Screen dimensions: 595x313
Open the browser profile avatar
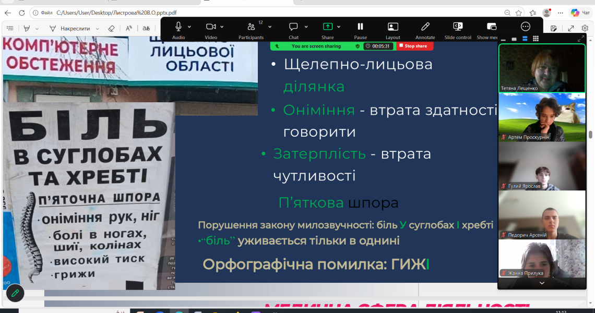click(x=547, y=13)
